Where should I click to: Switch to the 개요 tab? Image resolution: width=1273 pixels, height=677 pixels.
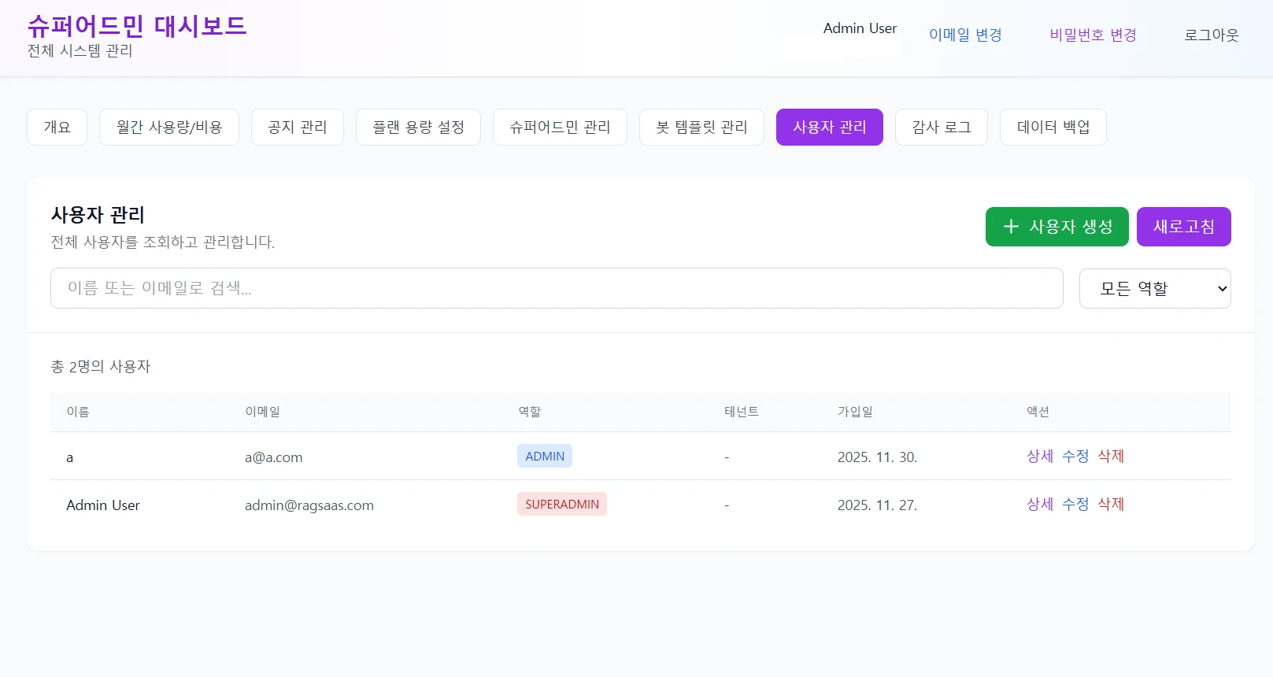coord(57,128)
